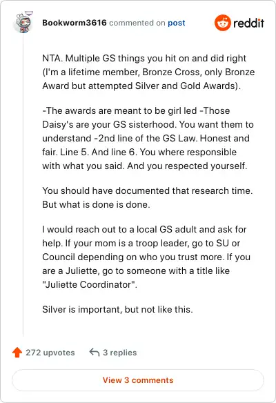Click the line mentioning "2nd line of the GS Law"
The width and height of the screenshot is (276, 403).
coord(146,138)
